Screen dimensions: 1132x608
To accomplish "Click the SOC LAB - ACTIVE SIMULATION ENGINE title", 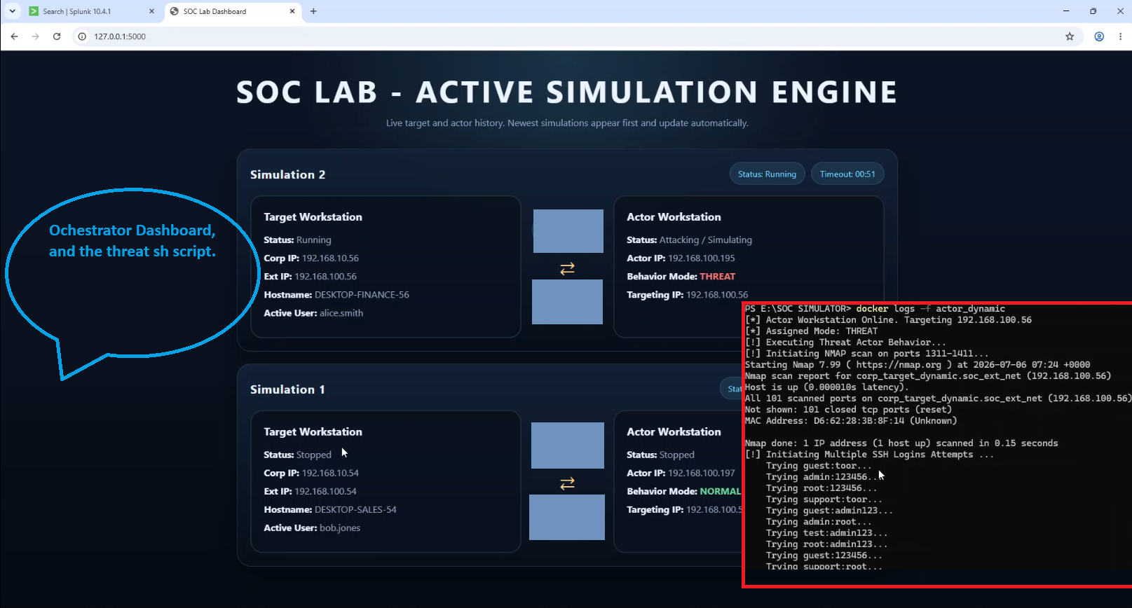I will 566,92.
